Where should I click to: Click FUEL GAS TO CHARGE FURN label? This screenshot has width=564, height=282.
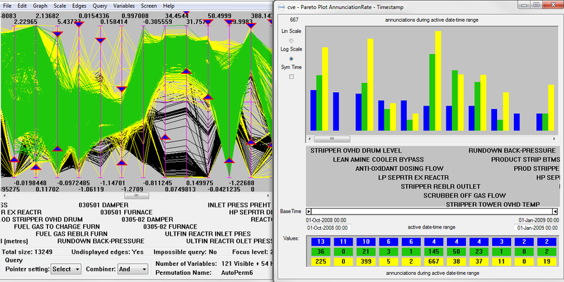[x=57, y=226]
